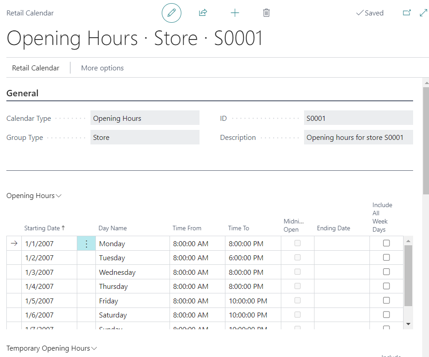429x357 pixels.
Task: Click the plus icon to add new
Action: coord(234,13)
